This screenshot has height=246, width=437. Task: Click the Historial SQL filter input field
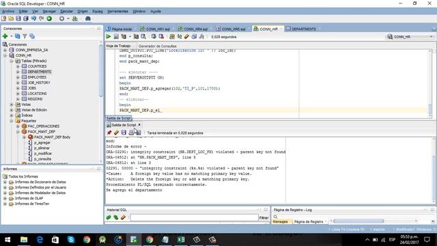[194, 217]
